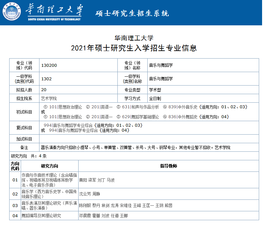Open 629|舞蹈学基础理论 exam subject link

coord(140,117)
